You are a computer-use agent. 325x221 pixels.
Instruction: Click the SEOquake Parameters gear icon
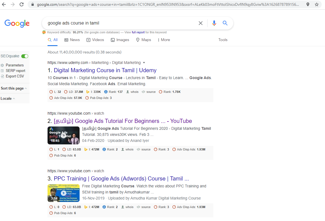[2, 65]
